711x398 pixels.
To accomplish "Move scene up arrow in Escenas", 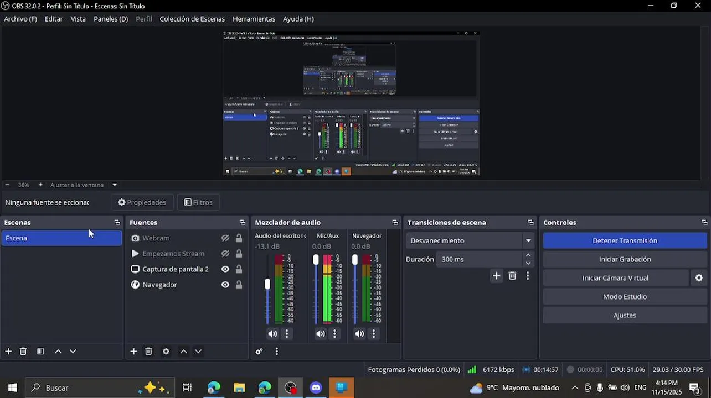I will (x=58, y=352).
